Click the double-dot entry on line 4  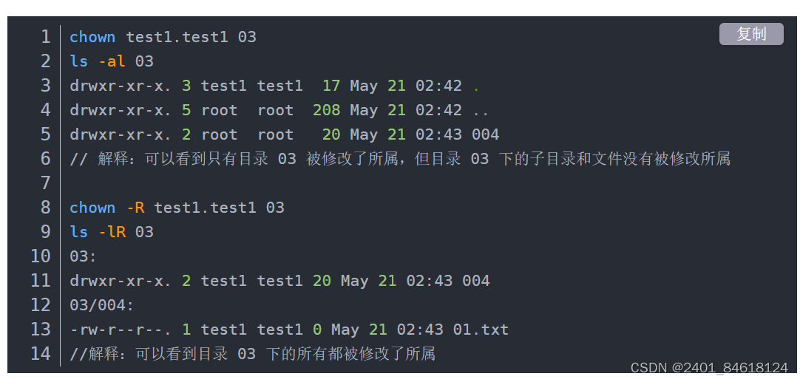[481, 111]
